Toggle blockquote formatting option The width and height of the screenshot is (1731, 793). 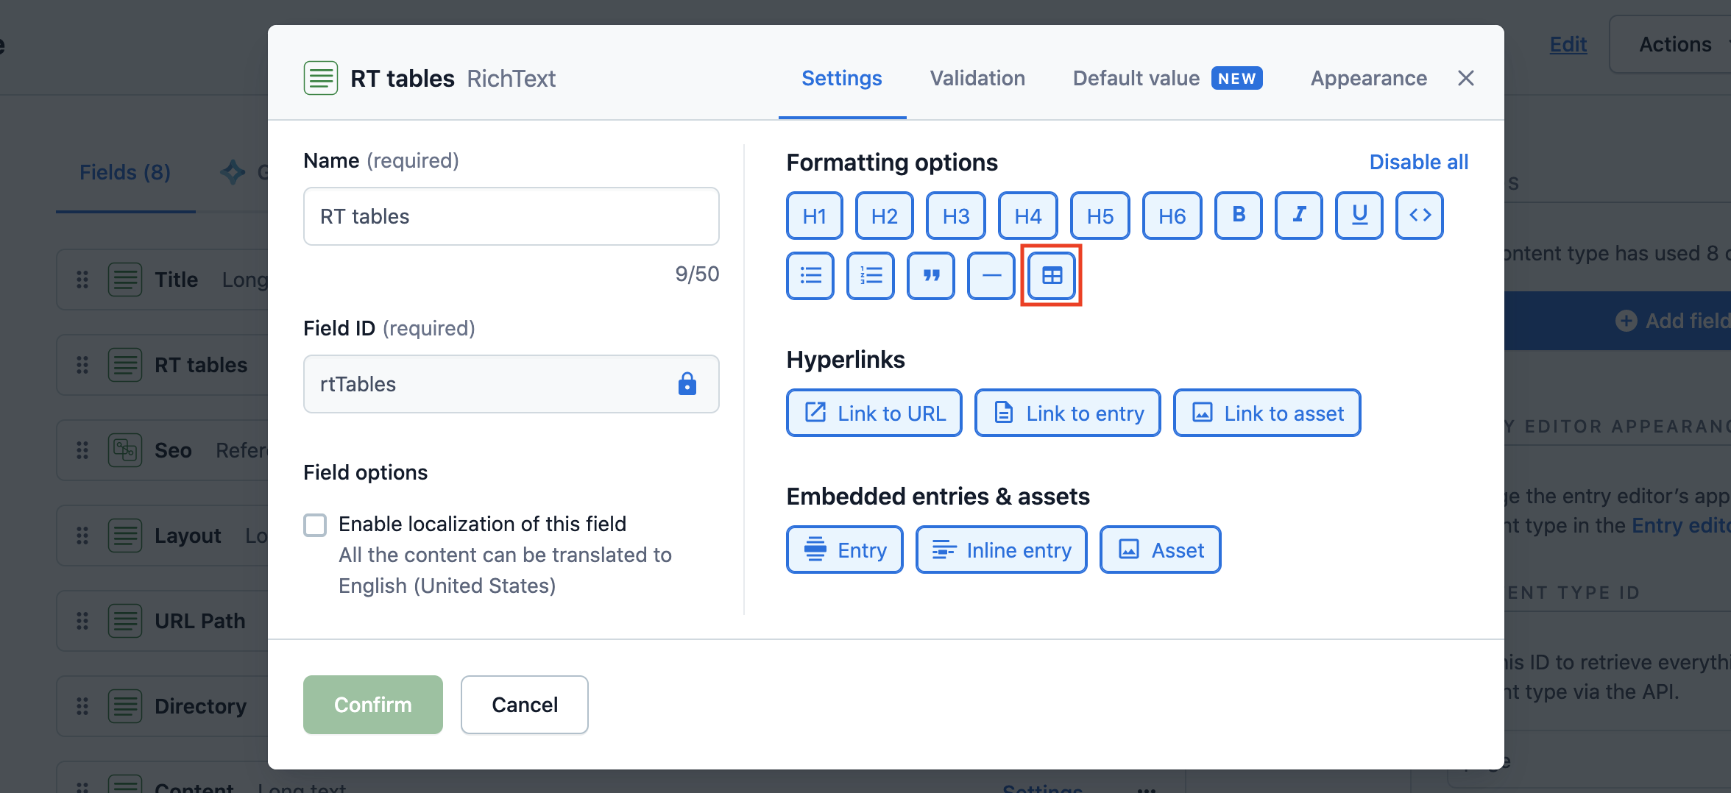click(x=931, y=276)
